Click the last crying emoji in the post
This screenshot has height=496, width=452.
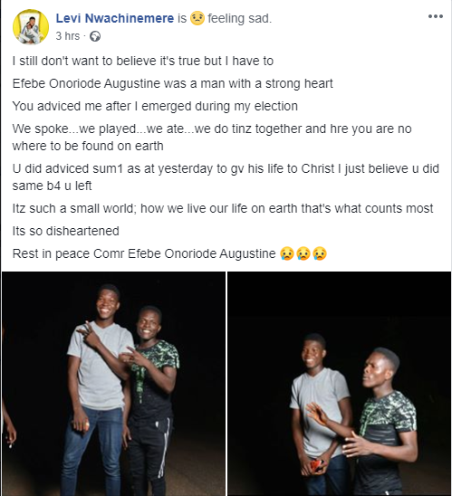(320, 253)
